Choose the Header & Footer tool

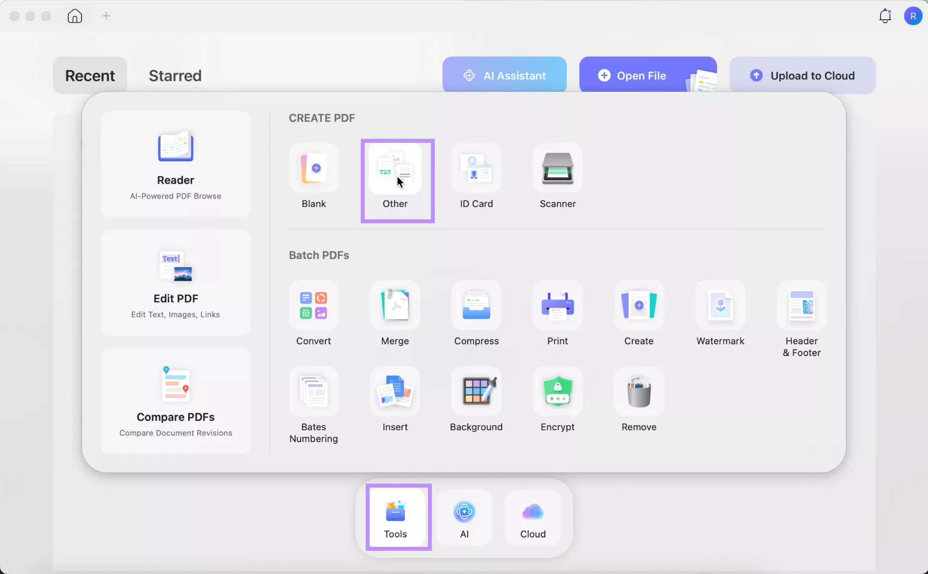(x=801, y=306)
